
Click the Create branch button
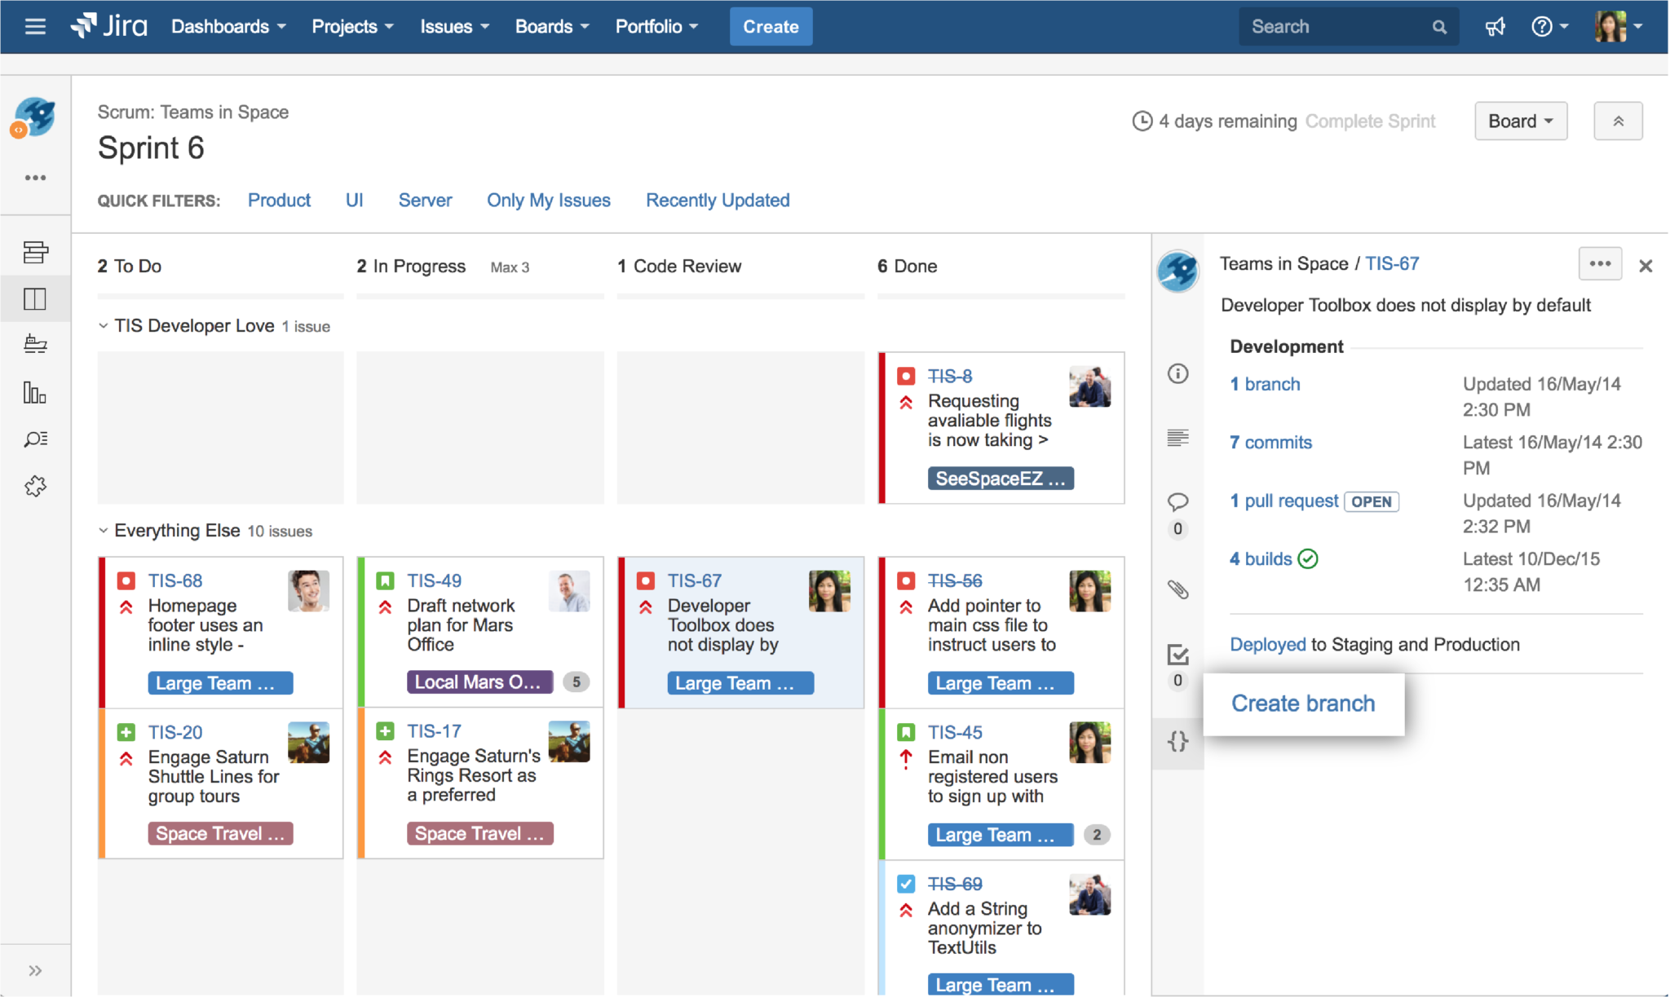pyautogui.click(x=1302, y=703)
